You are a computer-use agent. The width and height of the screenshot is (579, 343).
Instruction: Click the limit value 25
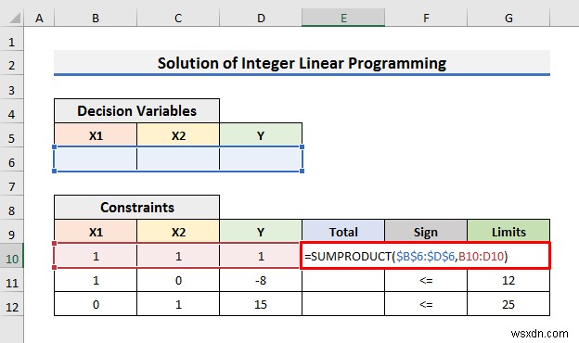click(x=508, y=304)
